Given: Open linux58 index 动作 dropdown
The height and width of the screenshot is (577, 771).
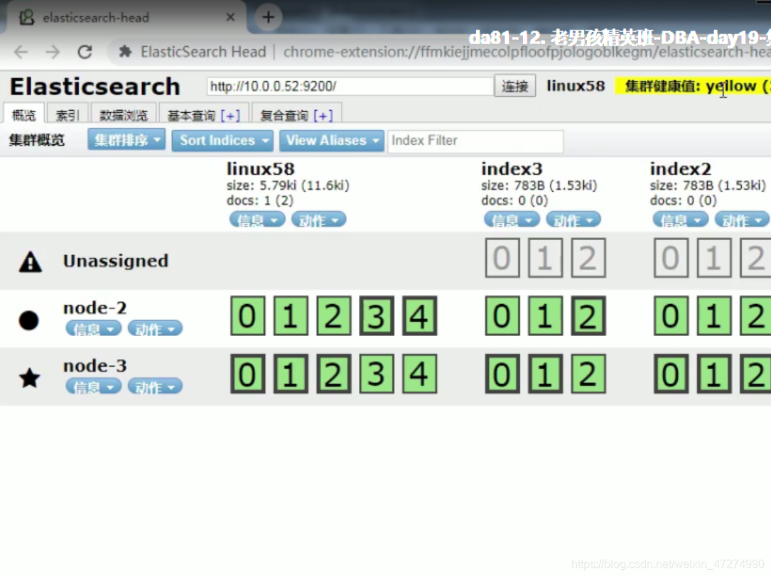Looking at the screenshot, I should [318, 220].
